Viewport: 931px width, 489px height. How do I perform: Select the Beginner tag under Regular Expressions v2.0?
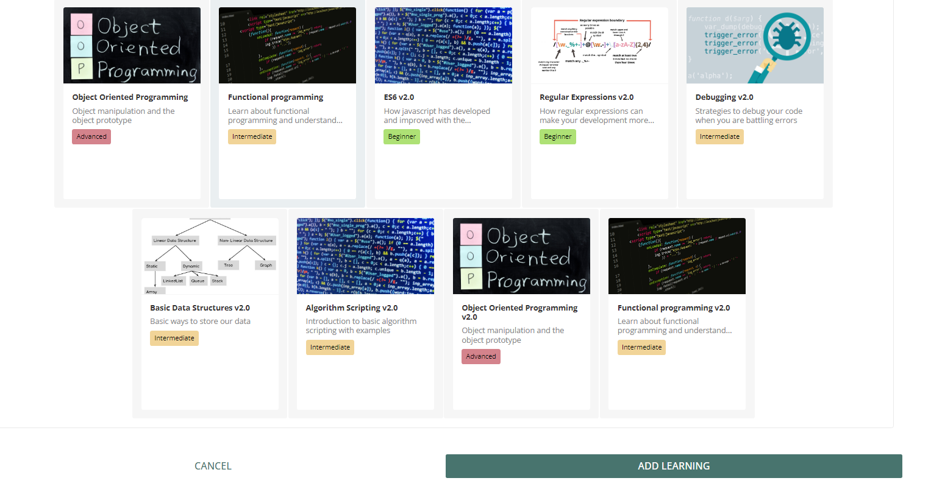pos(557,137)
